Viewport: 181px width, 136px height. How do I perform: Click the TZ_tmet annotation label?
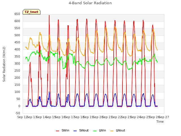31,12
